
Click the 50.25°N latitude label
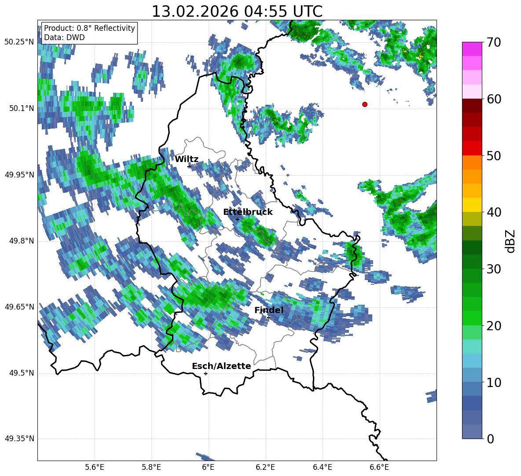19,42
